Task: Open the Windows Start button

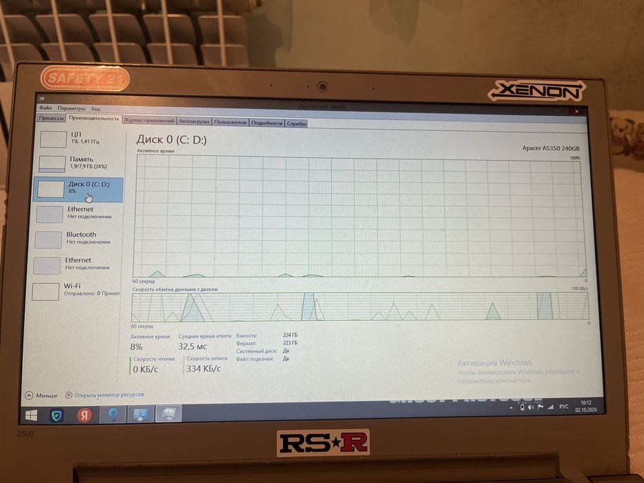Action: (31, 415)
